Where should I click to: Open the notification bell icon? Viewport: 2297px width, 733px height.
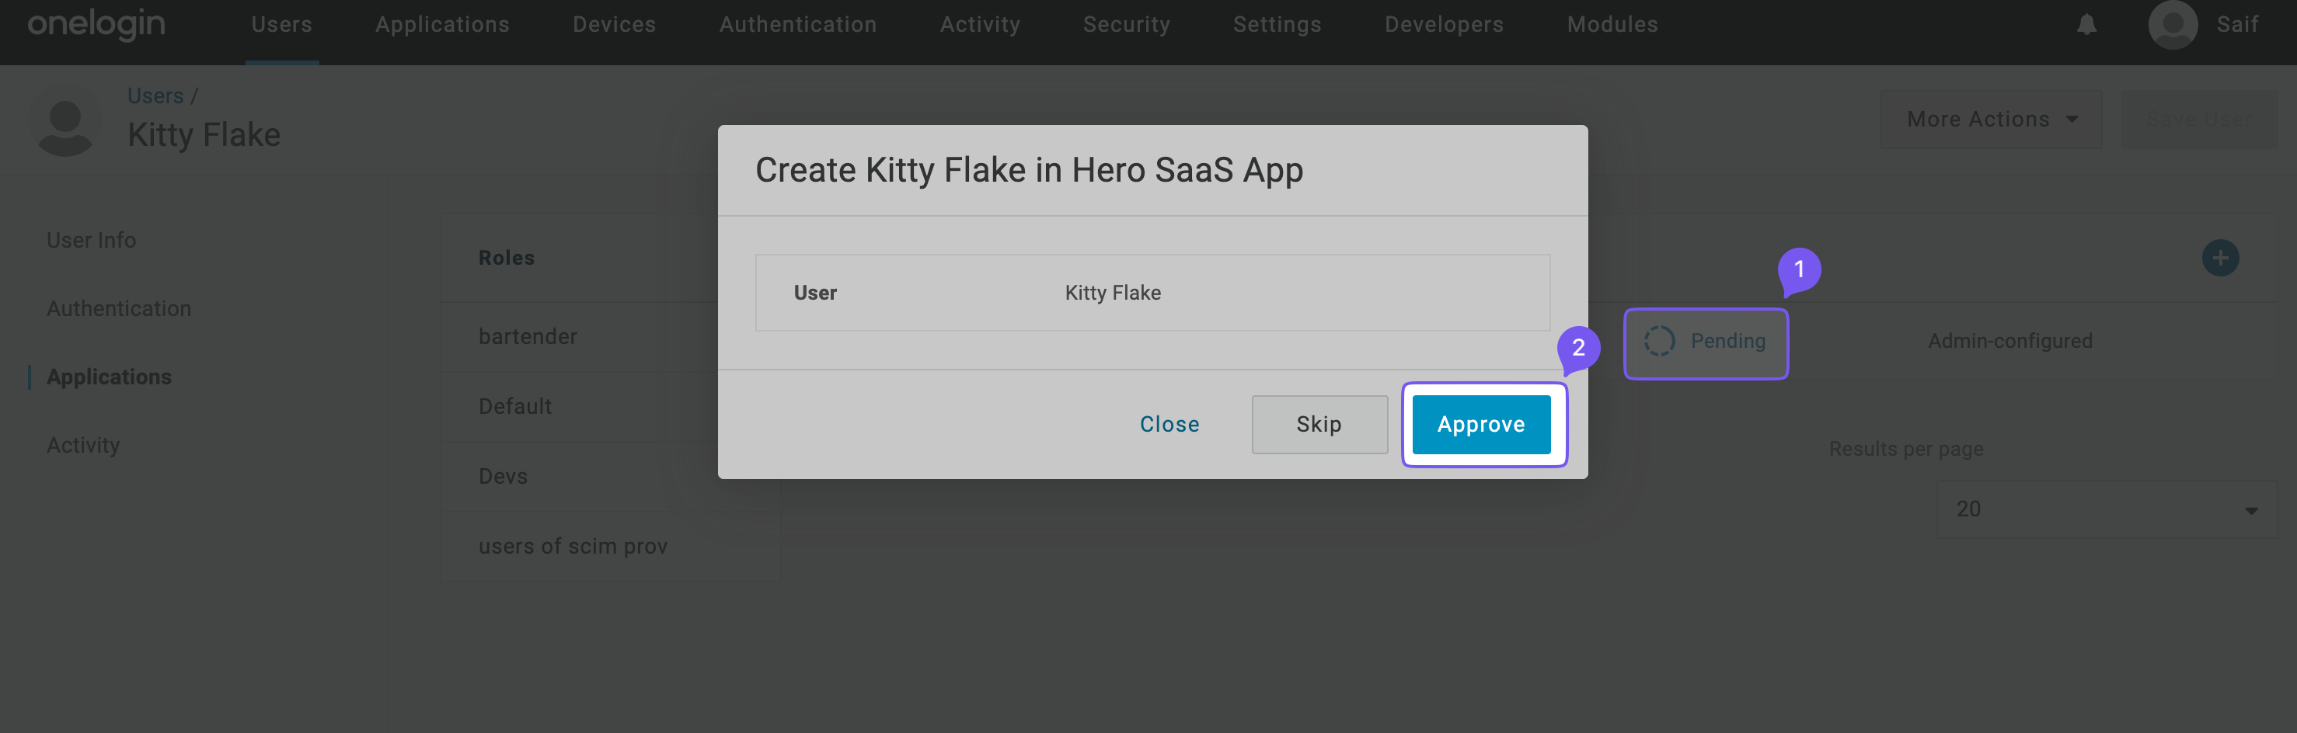click(x=2086, y=24)
